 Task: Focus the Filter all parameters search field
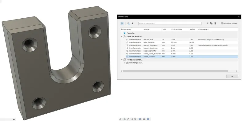click(170, 24)
